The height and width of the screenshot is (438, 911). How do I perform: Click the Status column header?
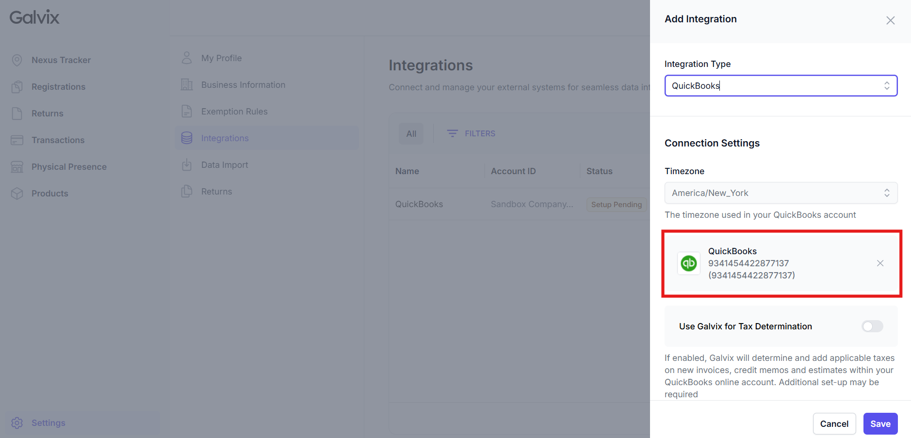[x=600, y=171]
